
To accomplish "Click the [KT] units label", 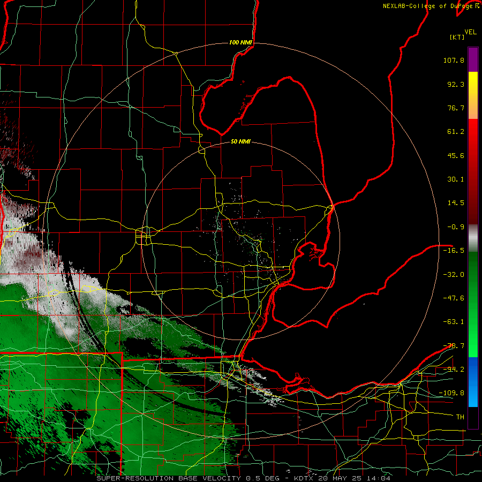I will [457, 37].
